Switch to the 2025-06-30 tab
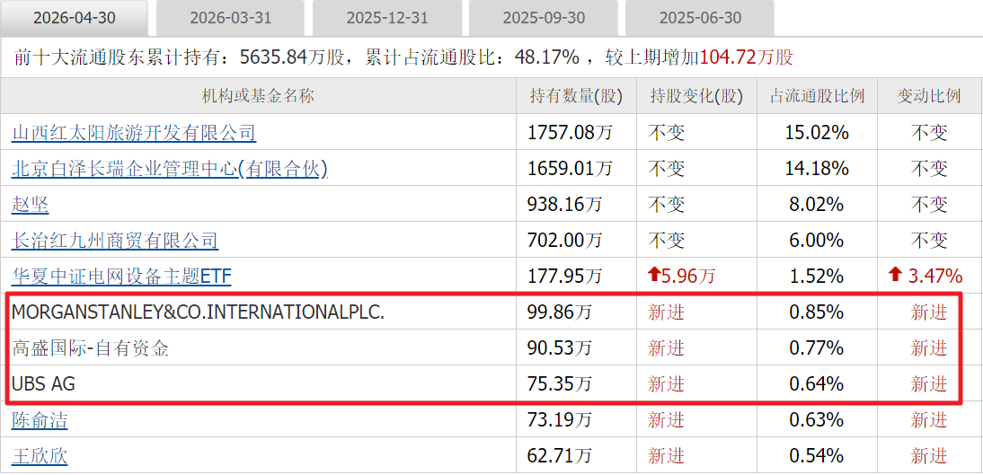Image resolution: width=983 pixels, height=475 pixels. (700, 18)
